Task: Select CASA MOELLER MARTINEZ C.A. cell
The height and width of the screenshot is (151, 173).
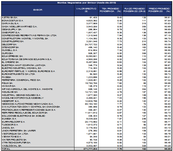Action: click(x=20, y=26)
